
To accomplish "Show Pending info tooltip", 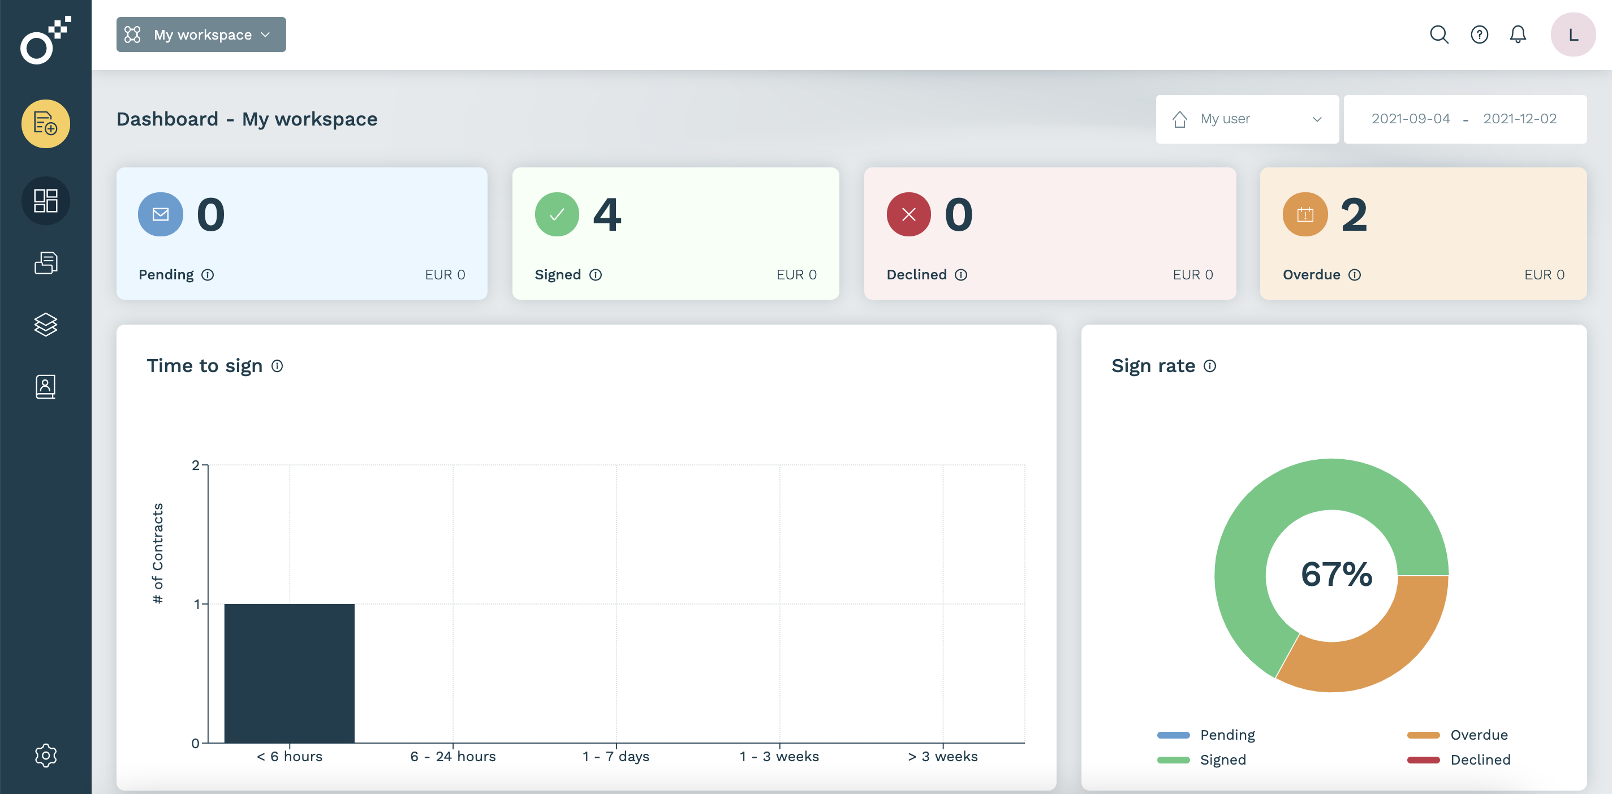I will tap(208, 275).
